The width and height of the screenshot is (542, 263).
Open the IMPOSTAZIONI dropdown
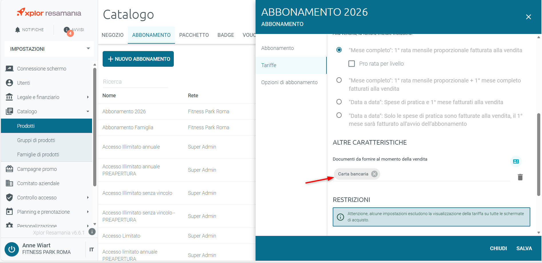[x=49, y=49]
